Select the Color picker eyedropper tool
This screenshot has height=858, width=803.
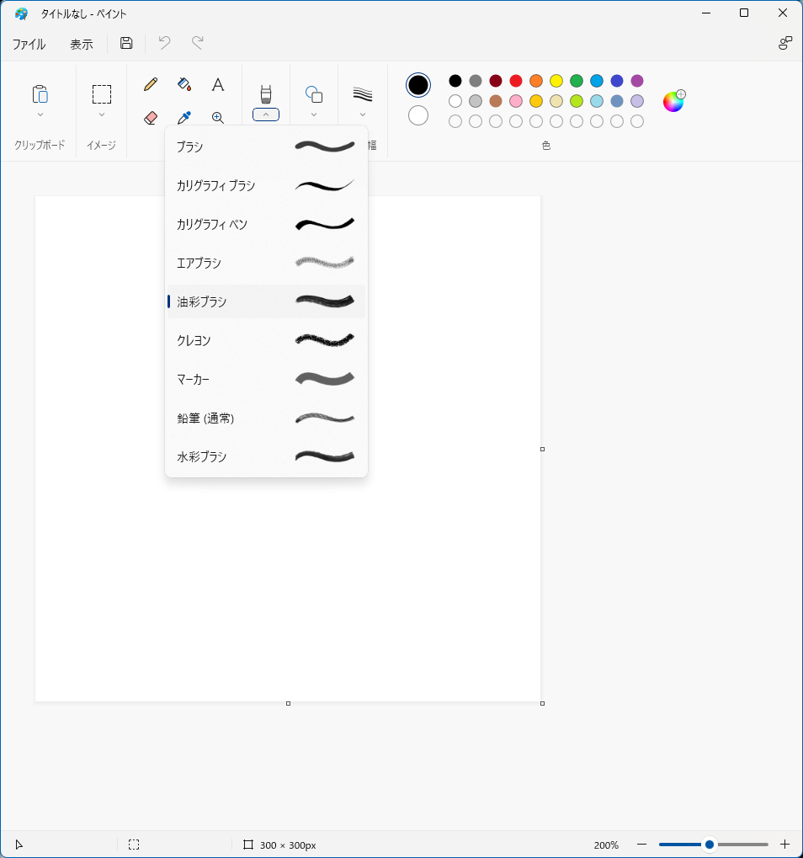[184, 118]
